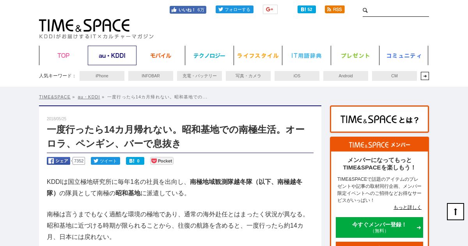Open the コミュニティ navigation tab
This screenshot has height=246, width=468.
tap(404, 55)
